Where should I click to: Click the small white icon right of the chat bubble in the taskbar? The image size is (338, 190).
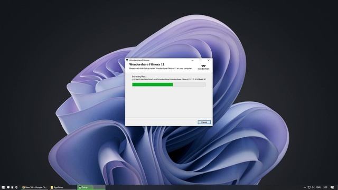pos(12,187)
